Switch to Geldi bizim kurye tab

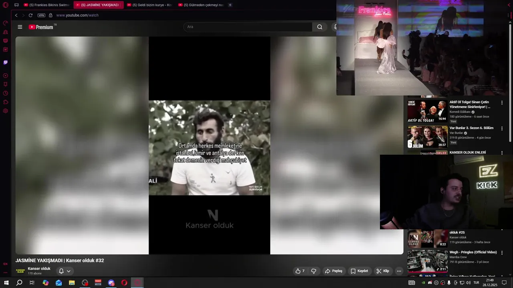149,5
